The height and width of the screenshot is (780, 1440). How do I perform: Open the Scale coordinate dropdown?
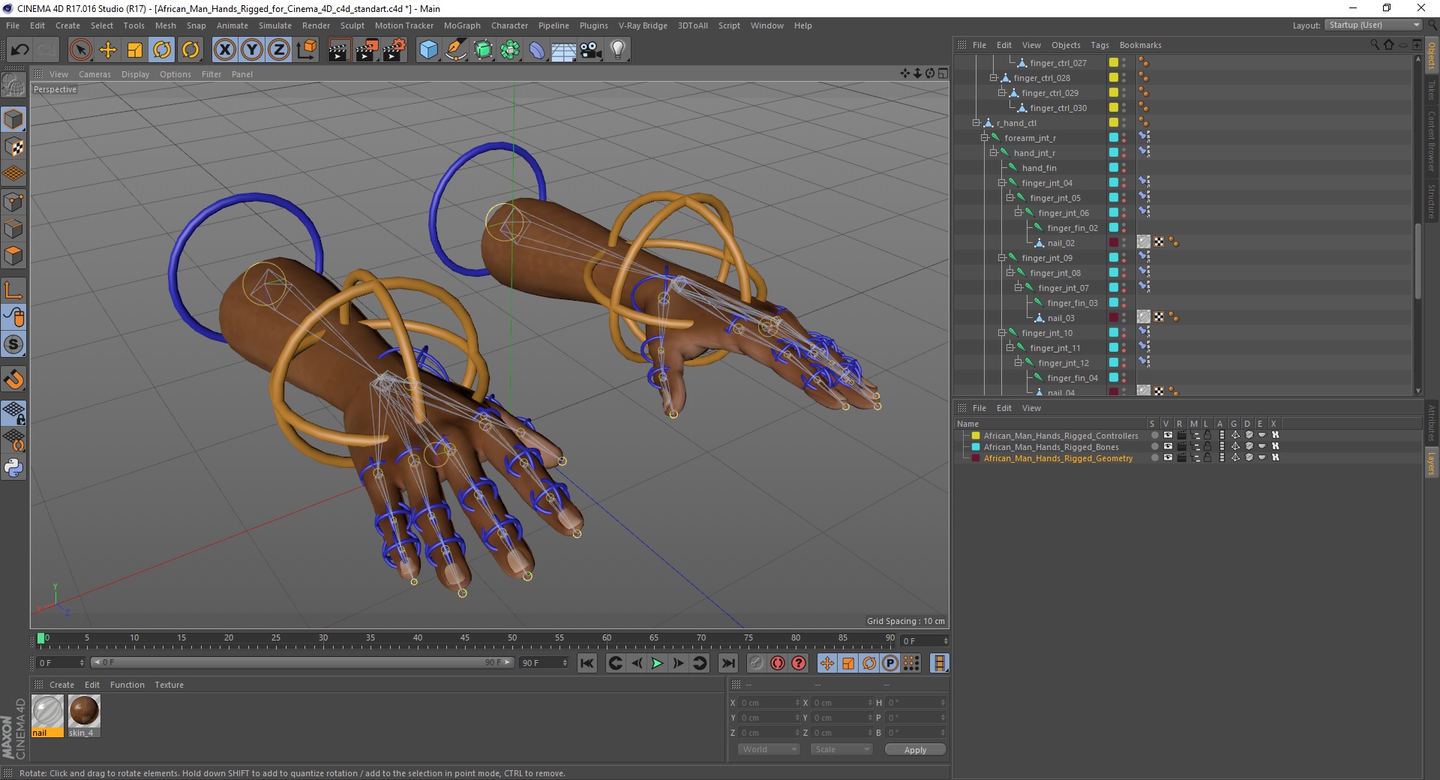click(x=841, y=749)
